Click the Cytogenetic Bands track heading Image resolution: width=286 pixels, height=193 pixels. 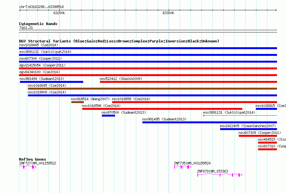pyautogui.click(x=38, y=24)
